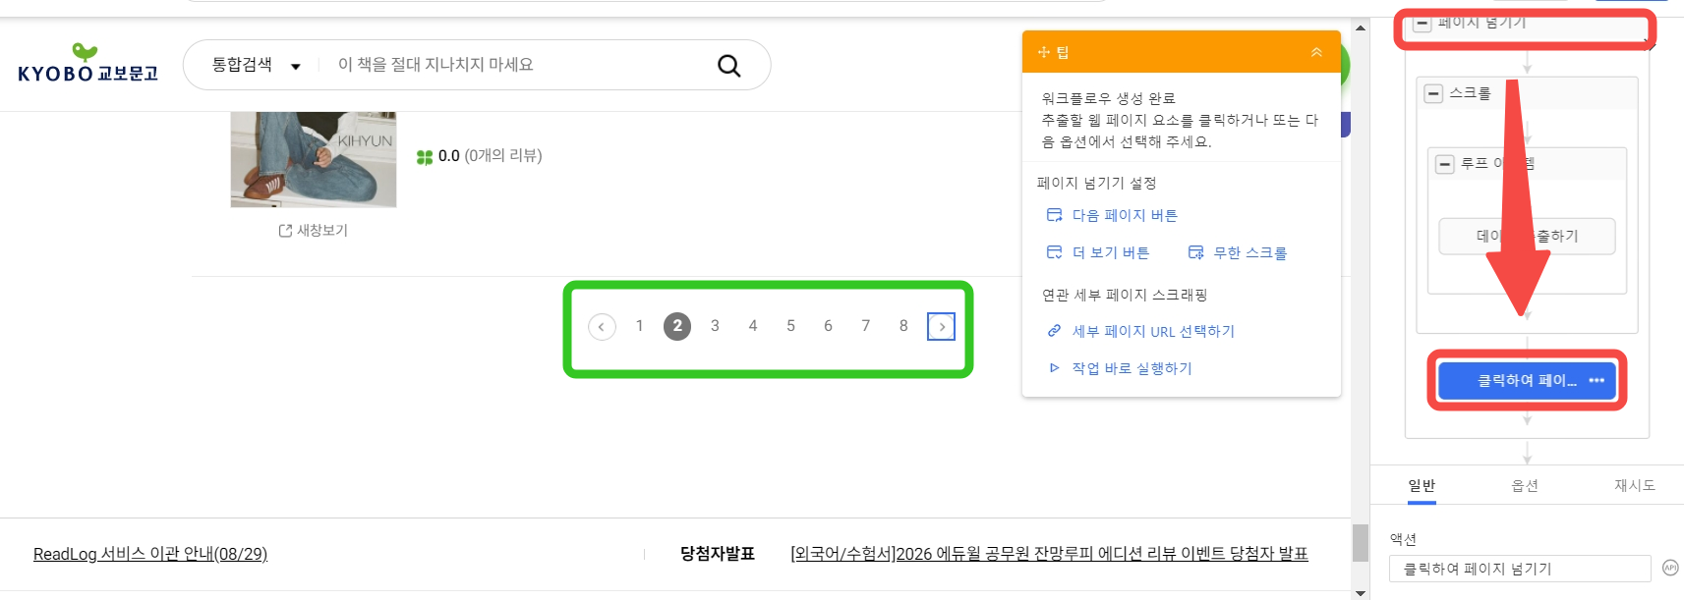Screen dimensions: 1684x600
Task: Choose 무한 스크롤 option
Action: pos(1249,252)
